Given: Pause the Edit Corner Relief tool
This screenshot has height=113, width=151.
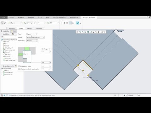Looking at the screenshot, I should [61, 23].
